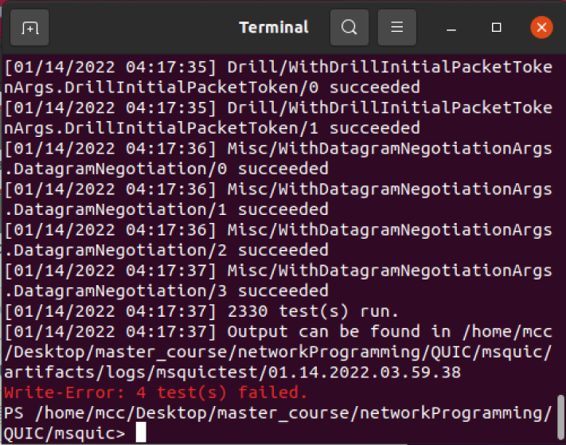Open a new terminal tab
The width and height of the screenshot is (566, 445).
(x=29, y=28)
